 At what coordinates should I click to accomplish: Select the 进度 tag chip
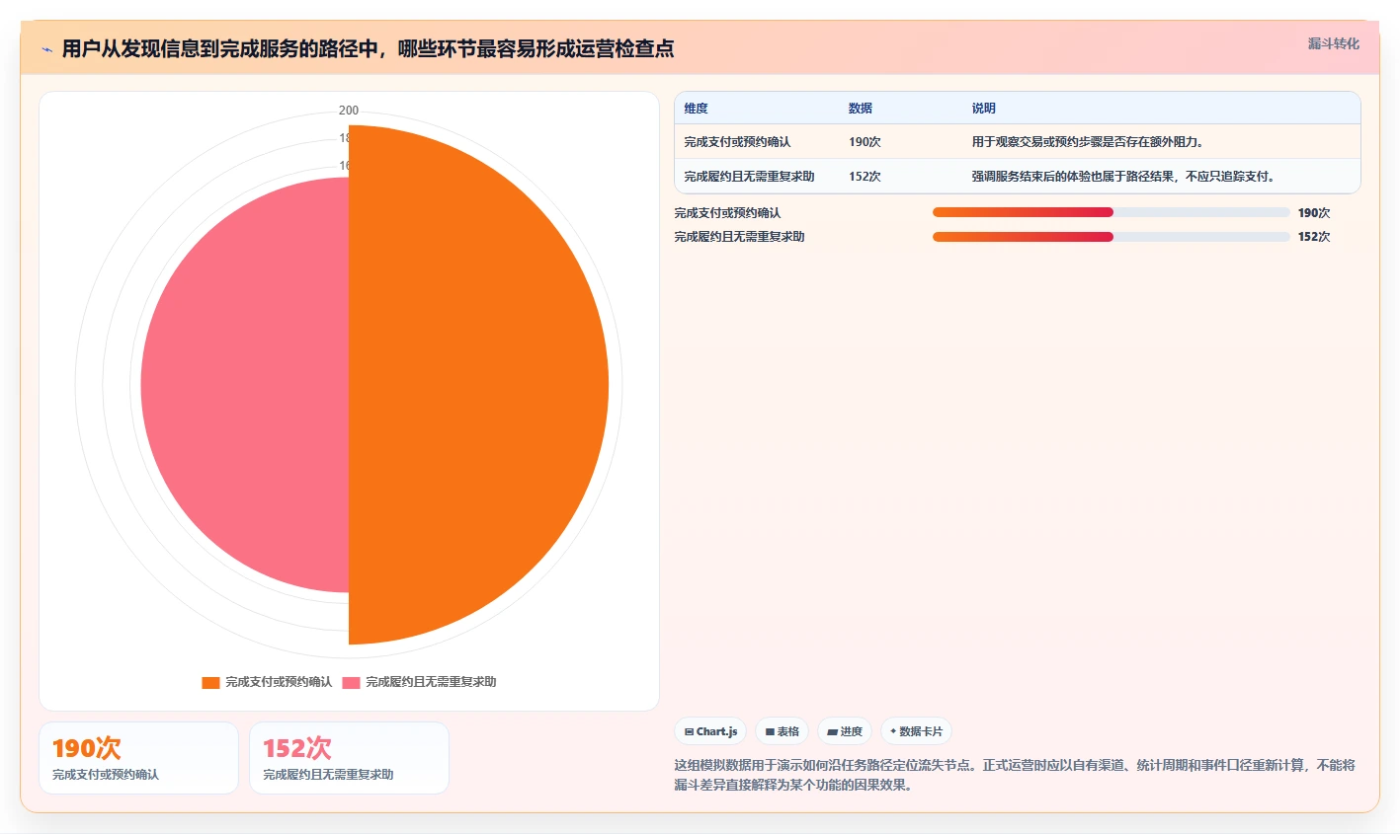point(845,731)
